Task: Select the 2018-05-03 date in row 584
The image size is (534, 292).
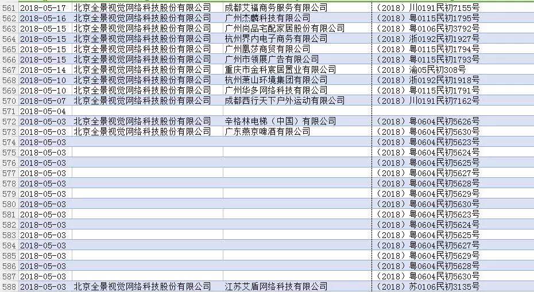Action: 43,246
